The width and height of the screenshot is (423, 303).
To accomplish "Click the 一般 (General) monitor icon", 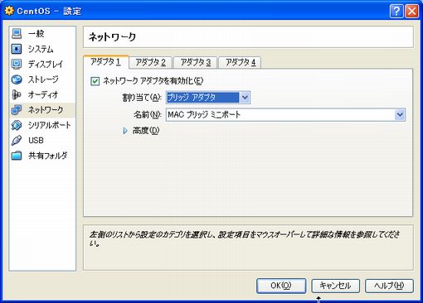I will point(17,34).
